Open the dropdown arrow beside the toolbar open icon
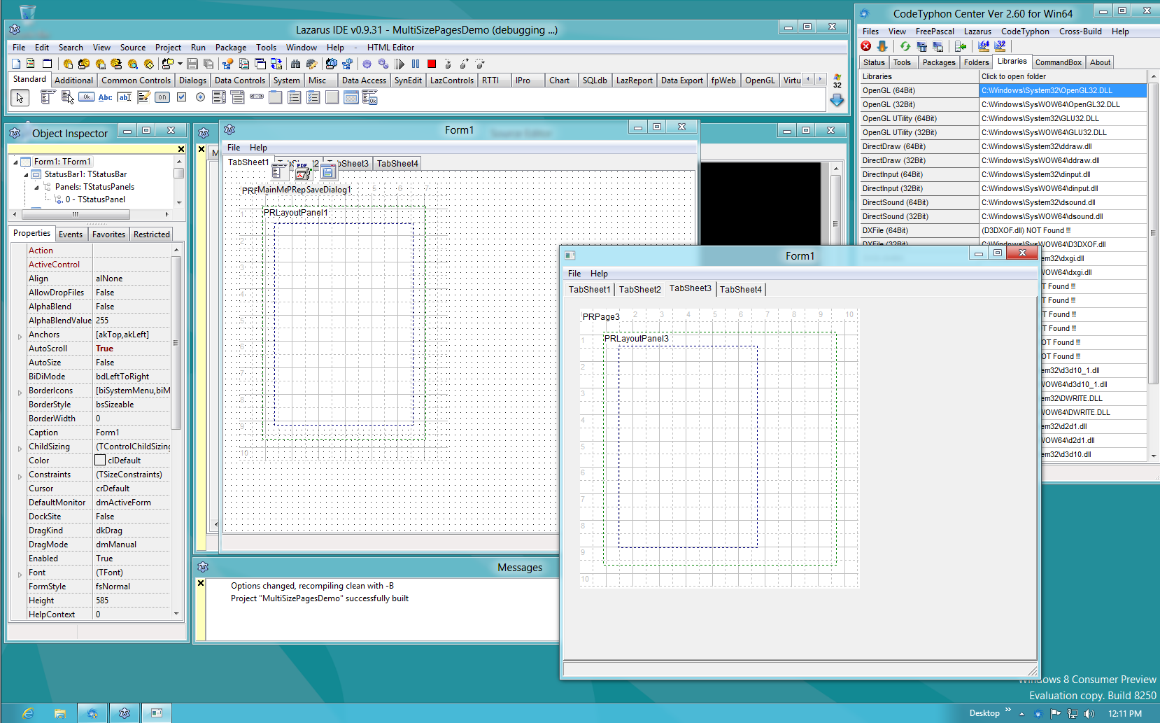The image size is (1160, 723). [180, 64]
